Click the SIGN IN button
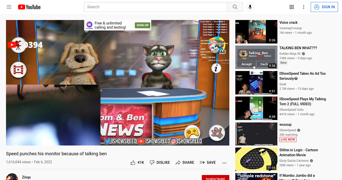The height and width of the screenshot is (180, 342). (x=324, y=7)
